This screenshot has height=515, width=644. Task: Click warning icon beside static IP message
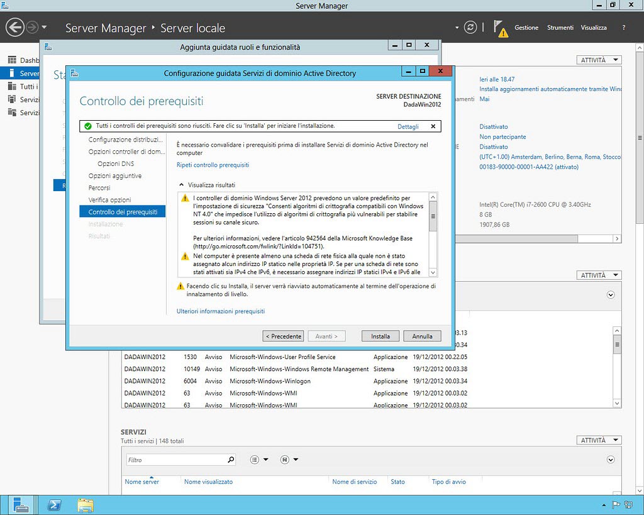pos(186,257)
